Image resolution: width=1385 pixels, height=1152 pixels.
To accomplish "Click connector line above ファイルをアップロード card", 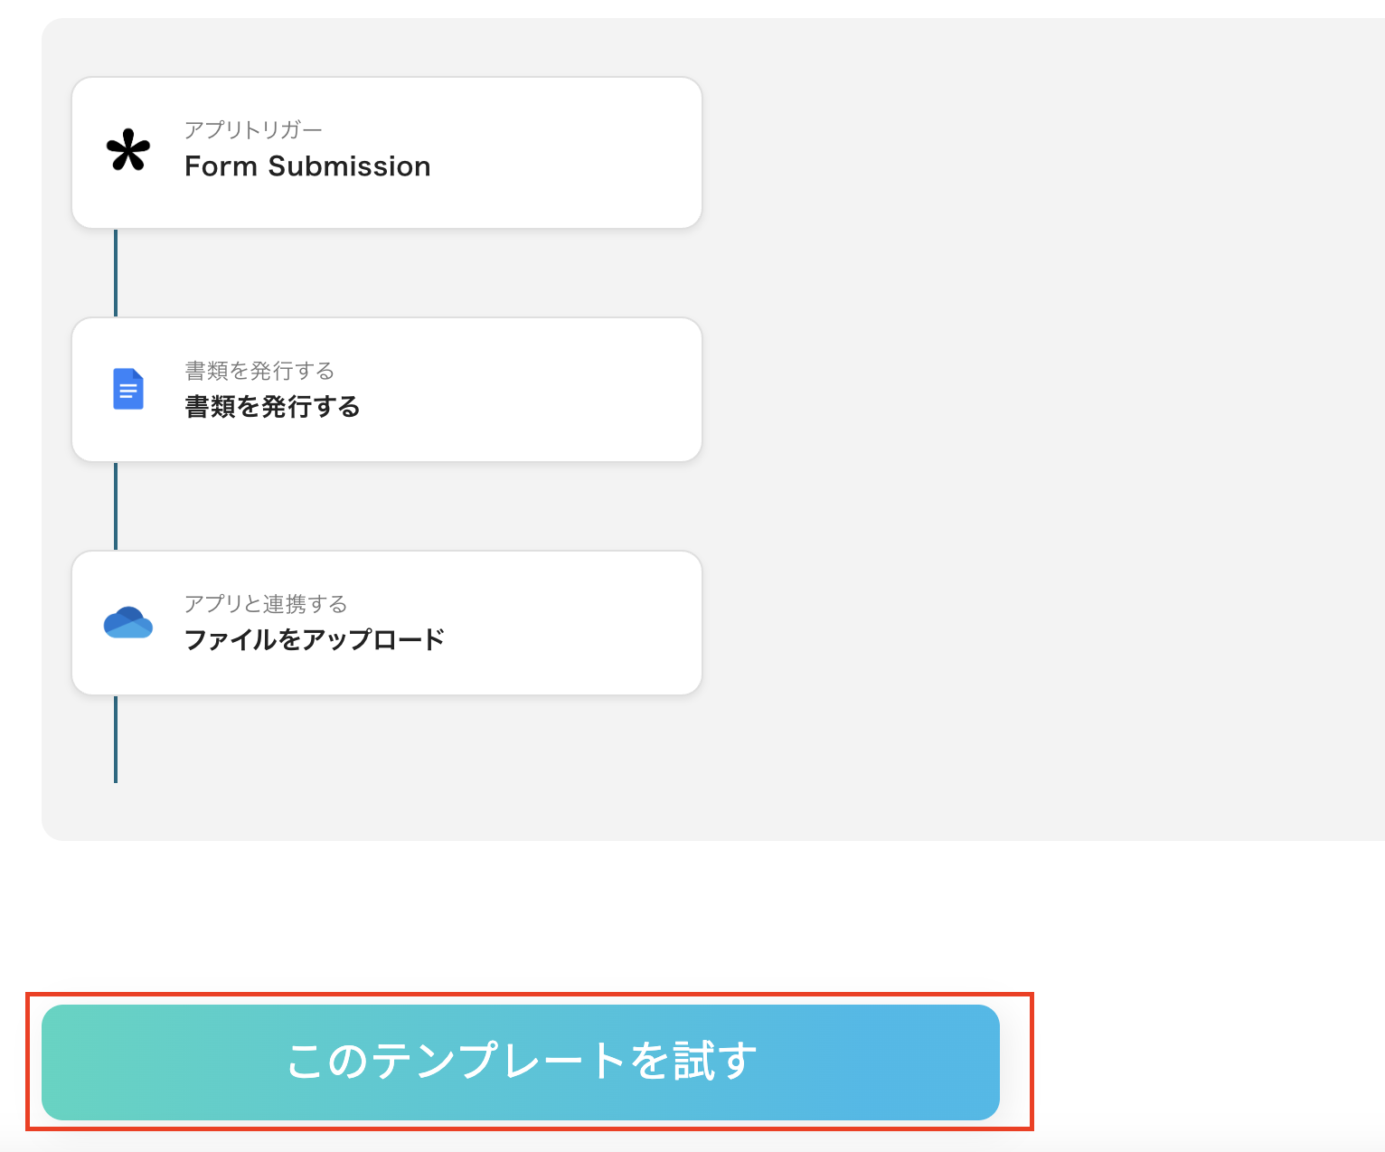I will pyautogui.click(x=116, y=505).
